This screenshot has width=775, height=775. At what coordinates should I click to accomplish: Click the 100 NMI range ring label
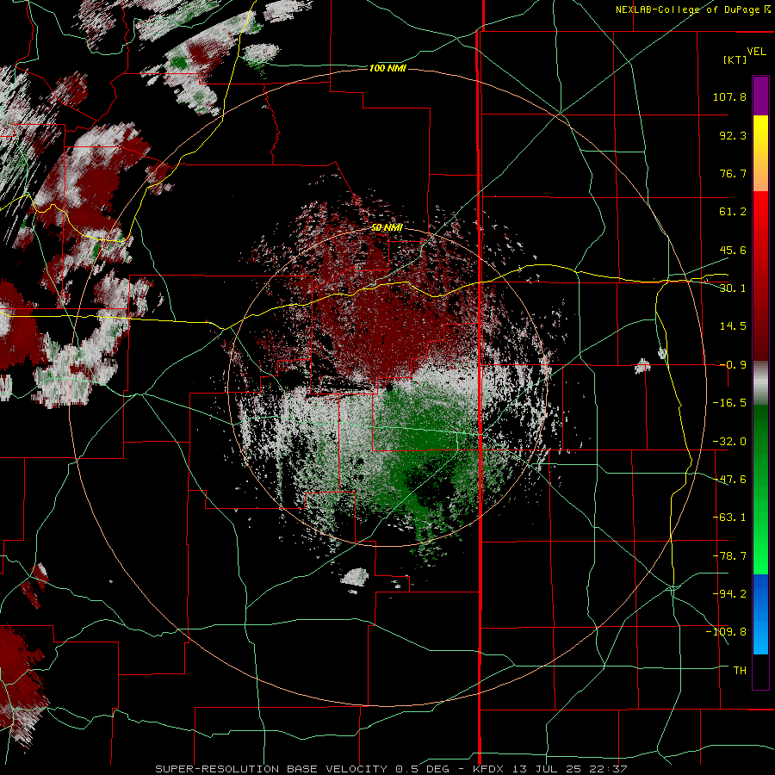[x=387, y=68]
